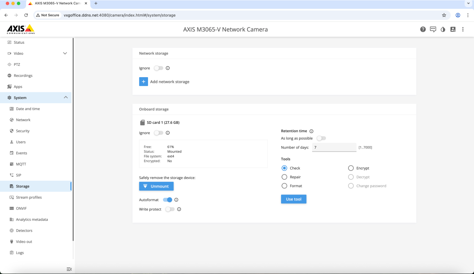This screenshot has height=274, width=474.
Task: Click the Retention time info icon
Action: (311, 131)
